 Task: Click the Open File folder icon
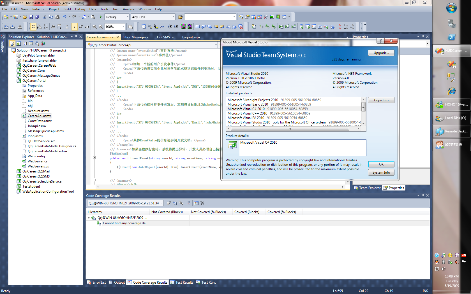(25, 17)
